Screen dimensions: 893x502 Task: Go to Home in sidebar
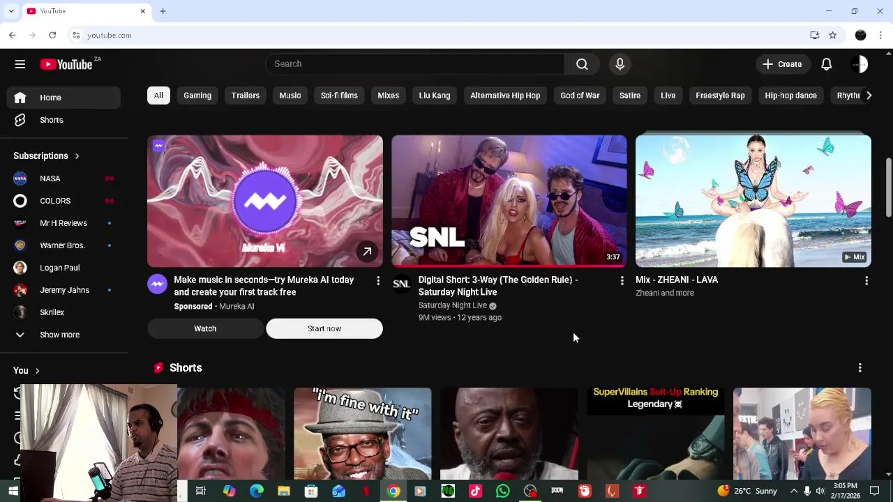63,98
